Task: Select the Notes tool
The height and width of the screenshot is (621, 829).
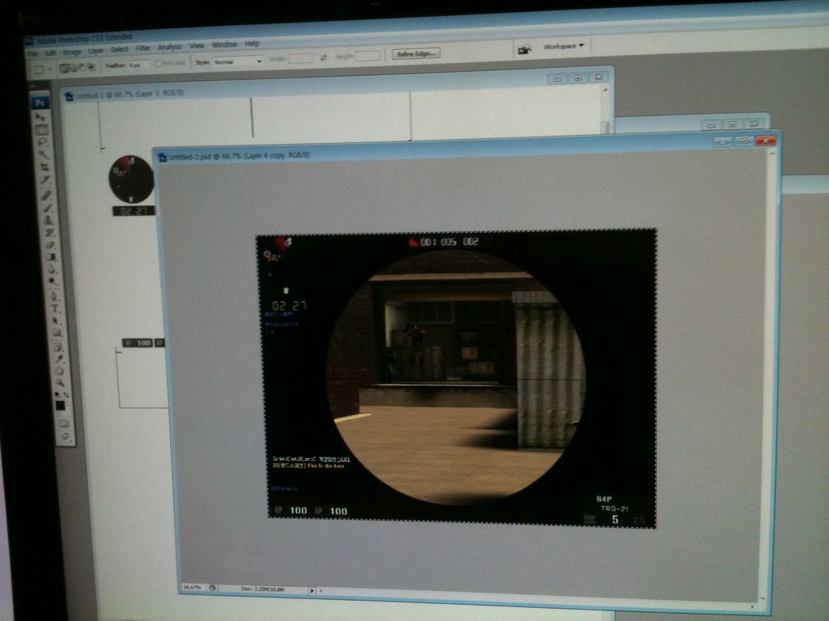Action: pyautogui.click(x=58, y=347)
